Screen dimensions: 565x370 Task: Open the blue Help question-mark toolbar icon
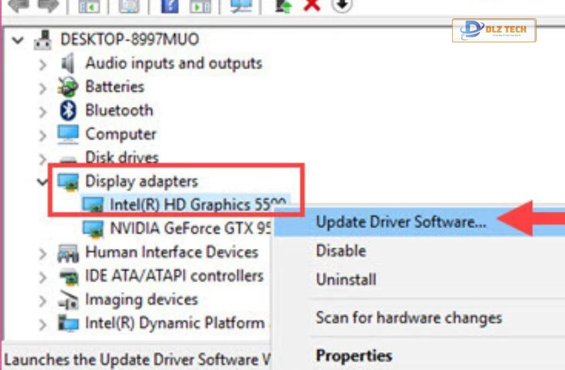[x=169, y=6]
